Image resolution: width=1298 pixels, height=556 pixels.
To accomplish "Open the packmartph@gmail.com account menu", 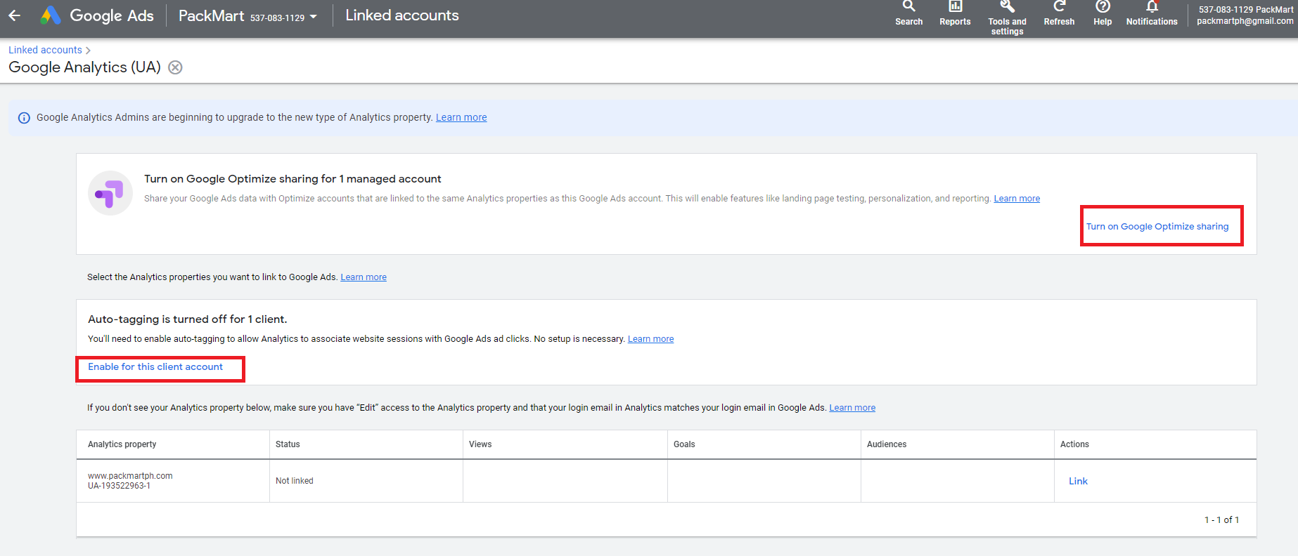I will tap(1245, 15).
